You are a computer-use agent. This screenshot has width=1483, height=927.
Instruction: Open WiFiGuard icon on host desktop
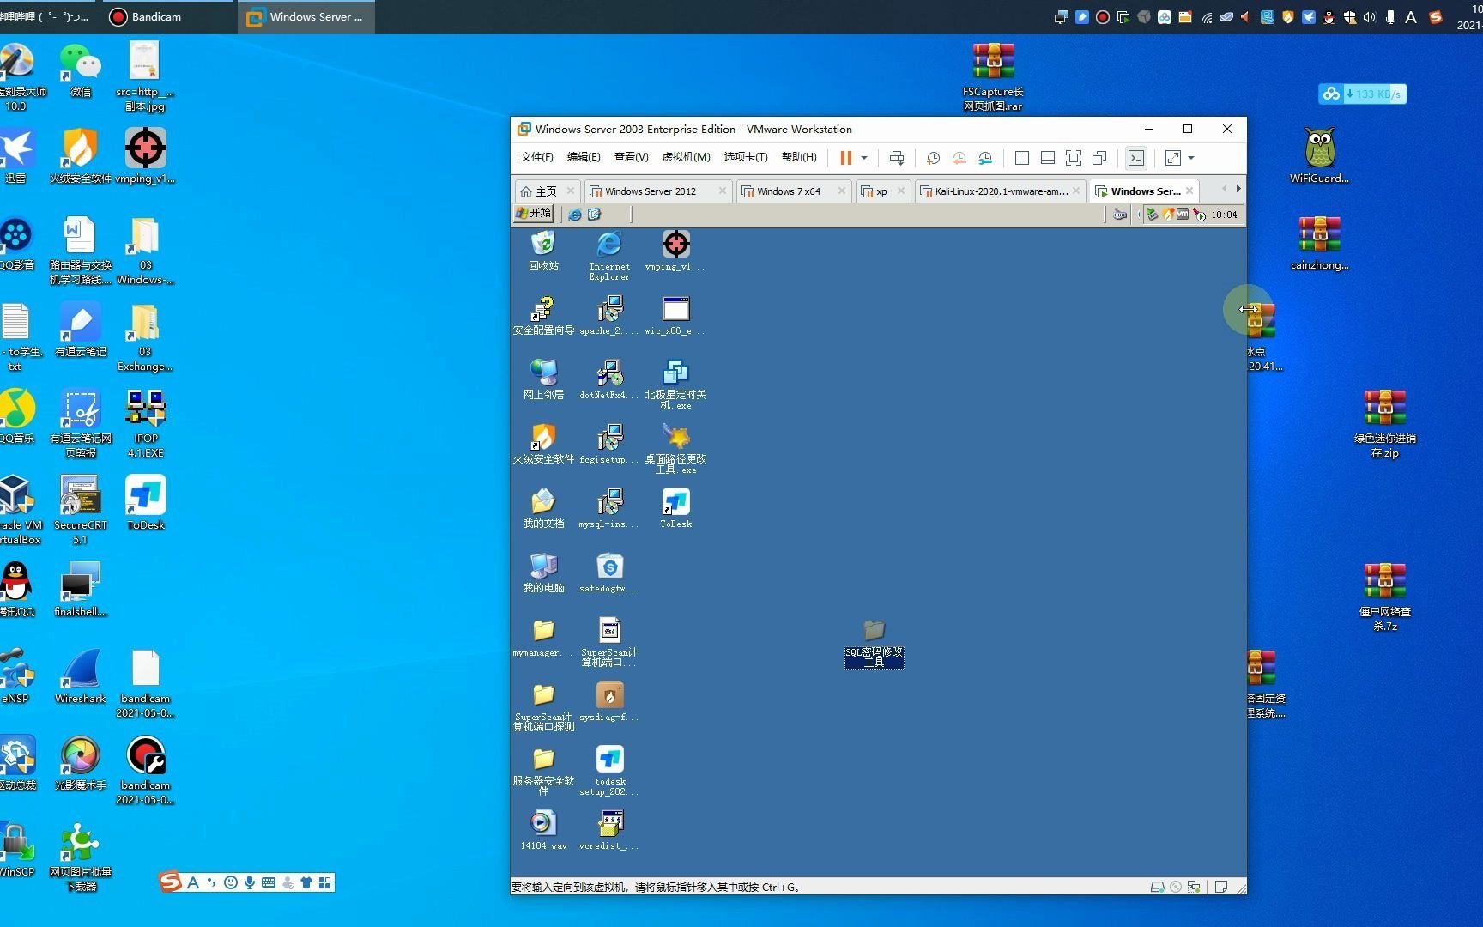pyautogui.click(x=1319, y=155)
